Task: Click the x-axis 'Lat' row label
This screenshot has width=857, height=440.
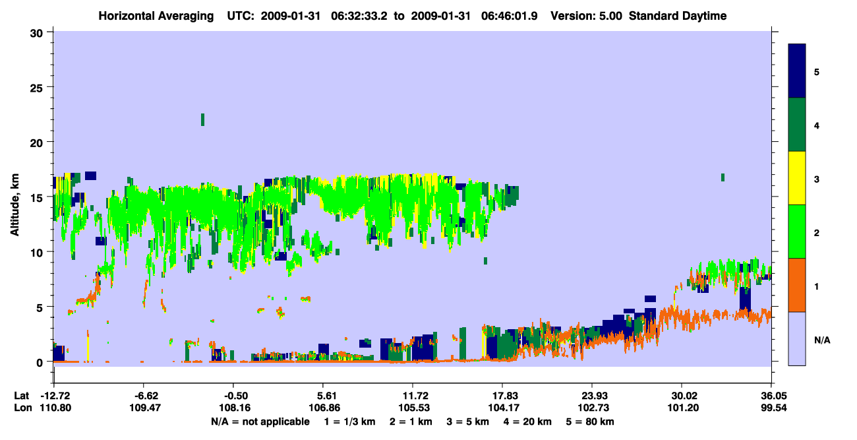Action: (22, 396)
